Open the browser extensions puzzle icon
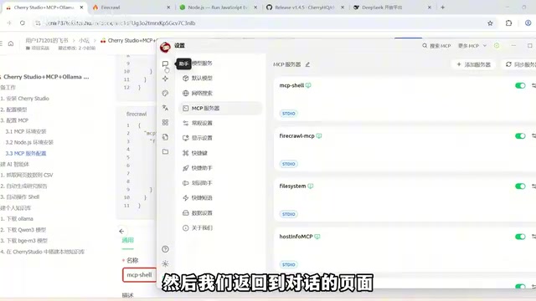Screen dimensions: 536x301 (x=508, y=23)
